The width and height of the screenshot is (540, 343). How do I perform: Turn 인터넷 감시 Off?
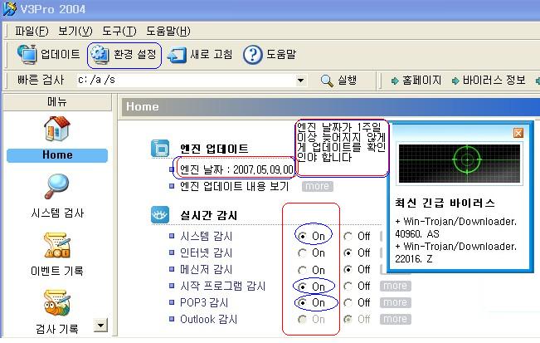[x=348, y=253]
